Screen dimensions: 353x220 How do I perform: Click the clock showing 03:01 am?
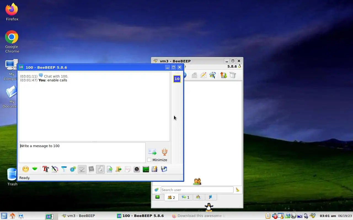point(328,216)
